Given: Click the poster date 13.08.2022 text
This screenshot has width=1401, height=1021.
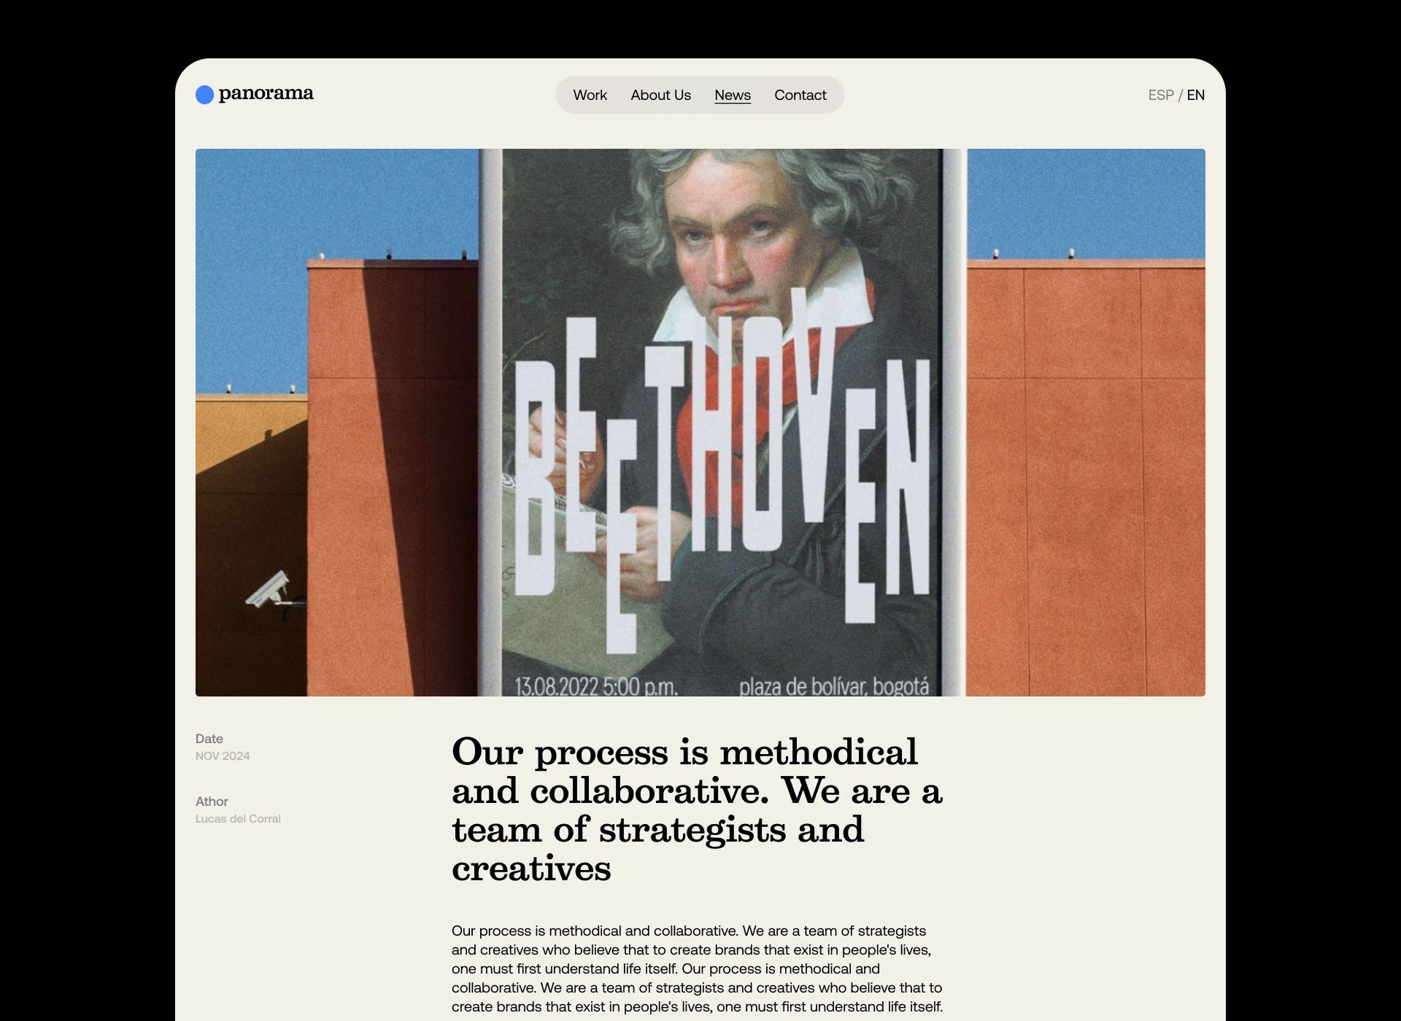Looking at the screenshot, I should pyautogui.click(x=596, y=686).
